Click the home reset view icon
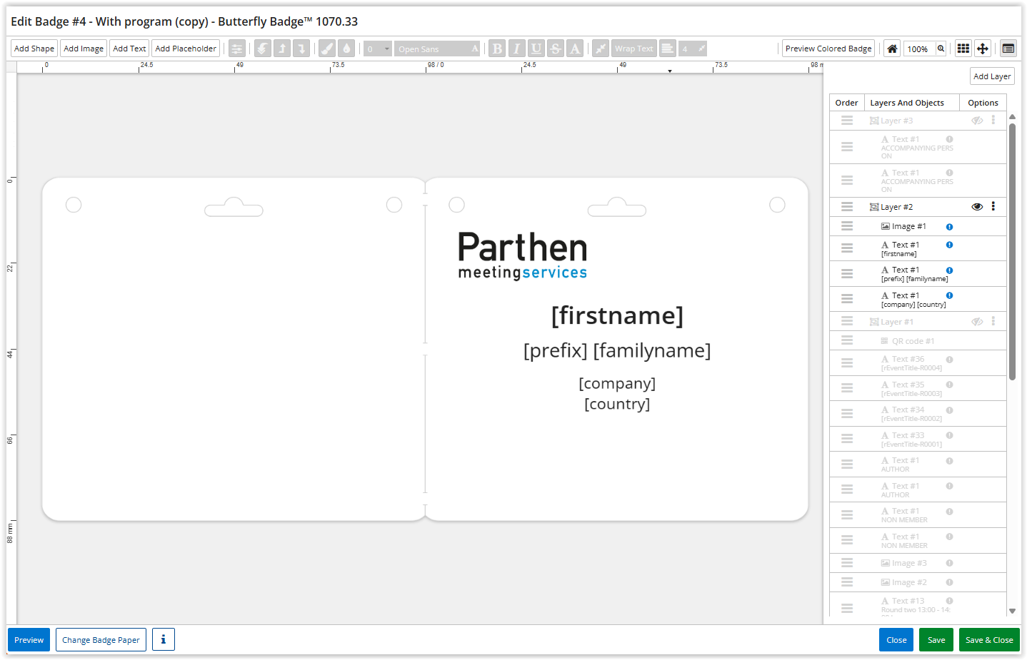Viewport: 1027px width, 660px height. [892, 49]
